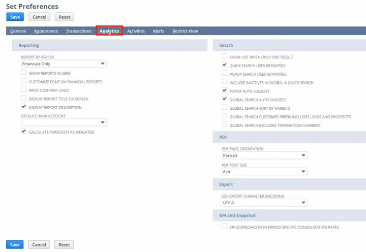Screen dimensions: 366x252
Task: Click the Search section header
Action: [x=289, y=45]
